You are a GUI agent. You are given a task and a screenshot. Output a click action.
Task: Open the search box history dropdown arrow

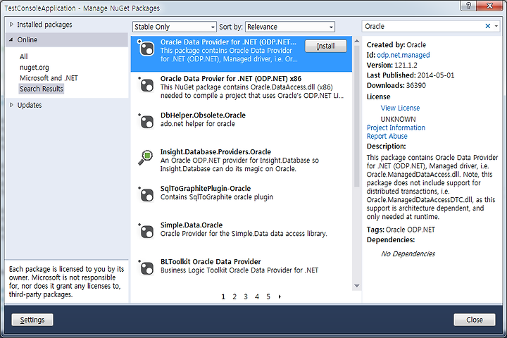[x=496, y=26]
